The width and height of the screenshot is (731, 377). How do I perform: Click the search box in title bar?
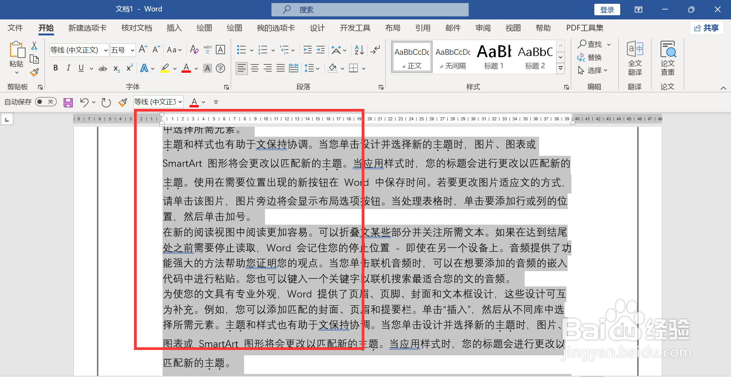click(370, 10)
